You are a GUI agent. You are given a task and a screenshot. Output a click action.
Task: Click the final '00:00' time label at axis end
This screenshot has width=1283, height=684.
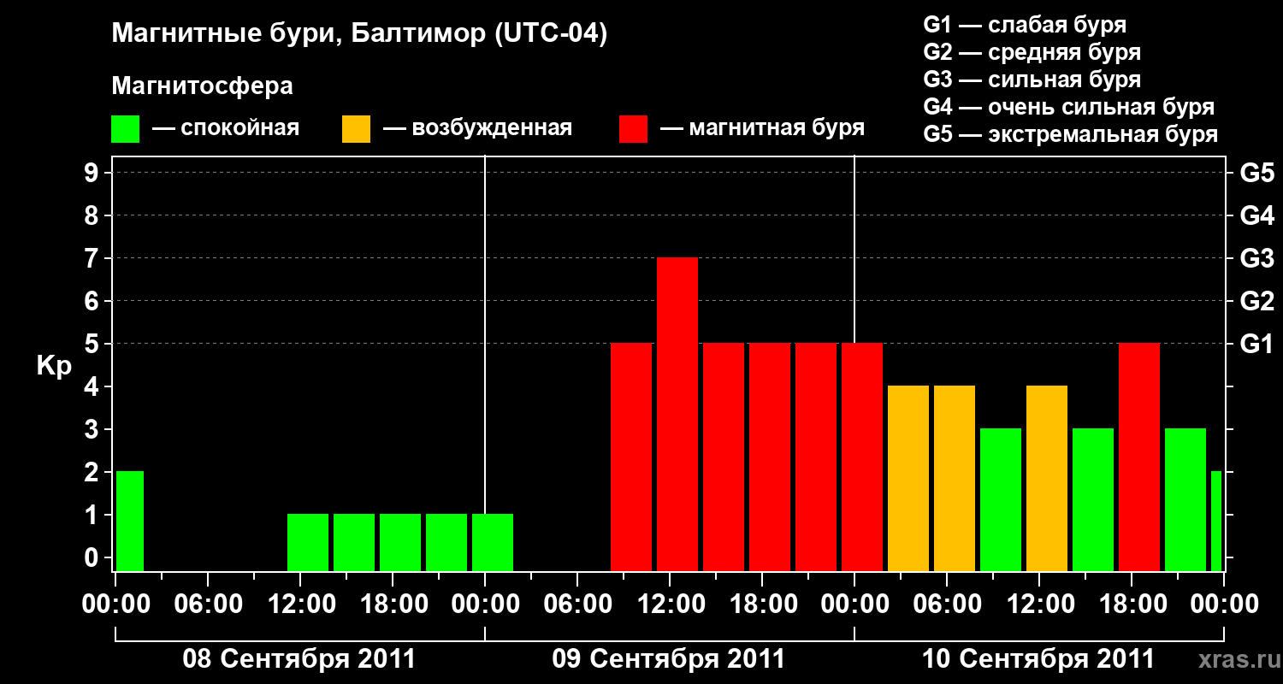tap(1224, 604)
